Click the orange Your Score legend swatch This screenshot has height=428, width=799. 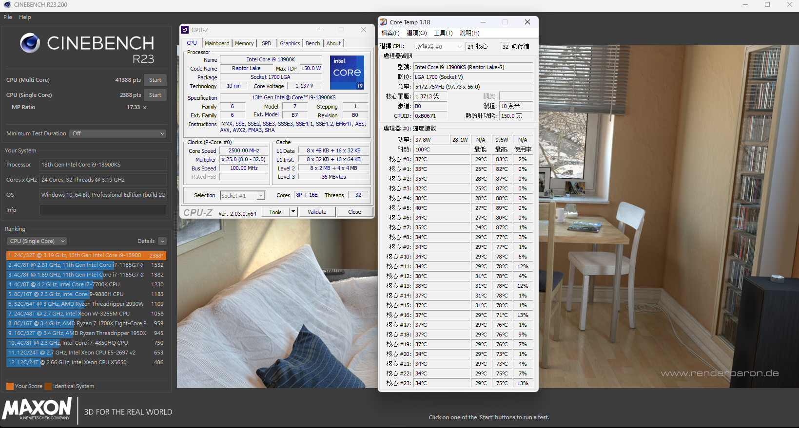coord(10,386)
